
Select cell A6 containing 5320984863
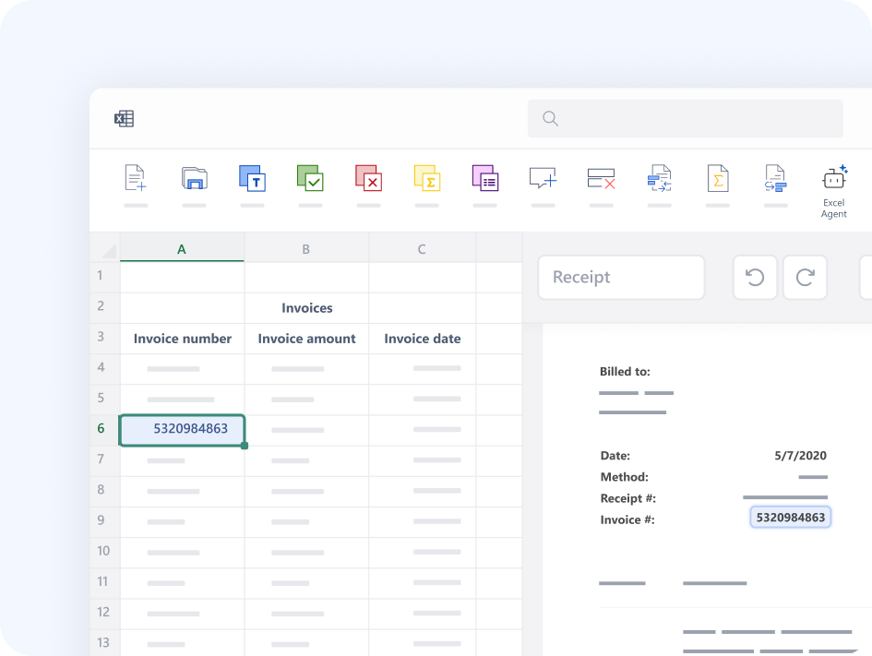[x=183, y=430]
